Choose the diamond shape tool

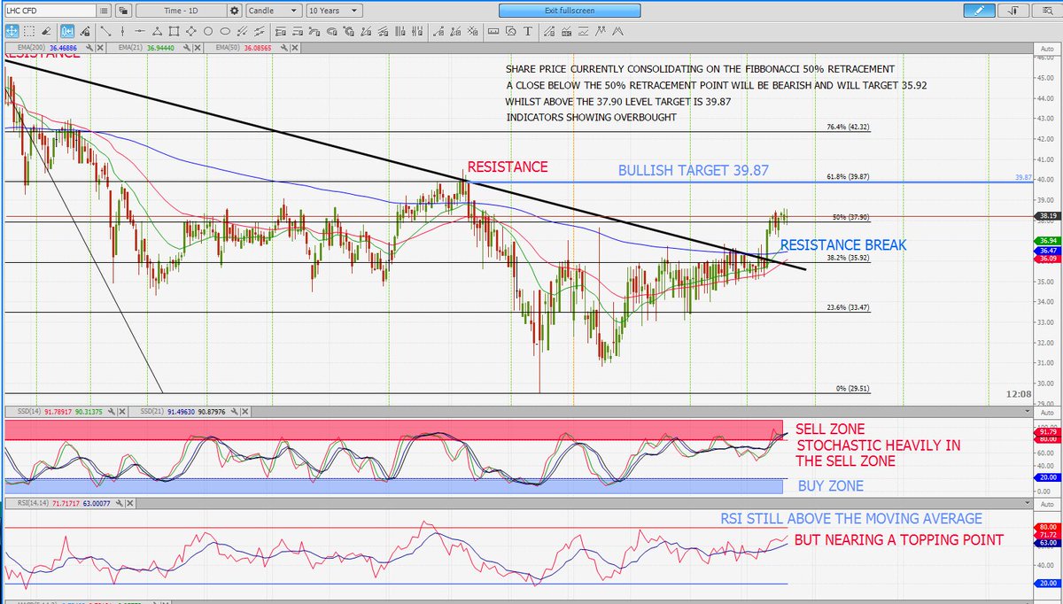coord(191,31)
